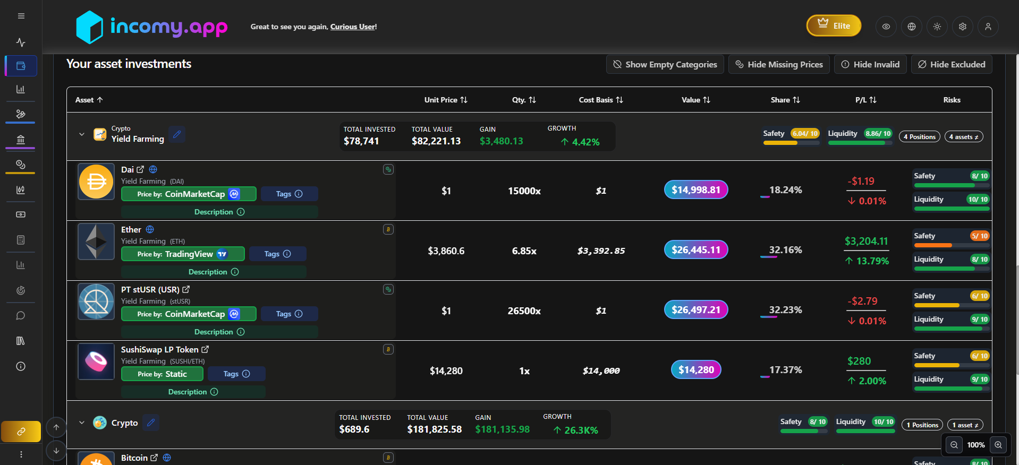Toggle the eye privacy icon in header
This screenshot has height=465, width=1019.
pyautogui.click(x=886, y=27)
